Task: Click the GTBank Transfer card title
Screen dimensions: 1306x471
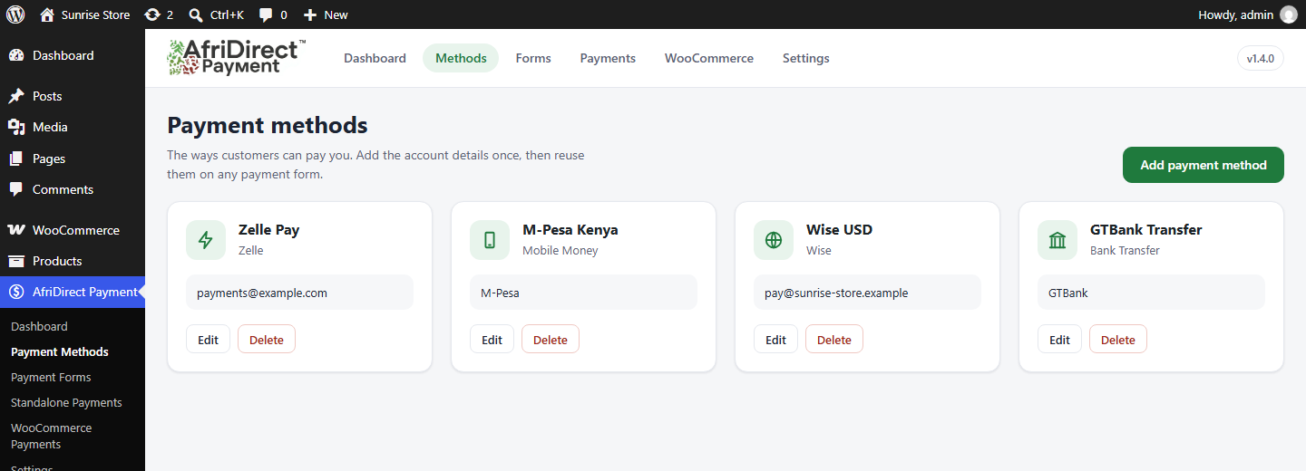Action: [x=1146, y=229]
